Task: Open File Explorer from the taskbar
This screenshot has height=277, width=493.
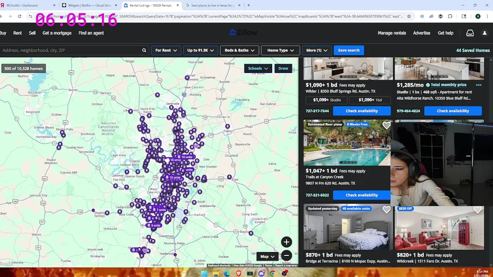Action: (x=216, y=274)
